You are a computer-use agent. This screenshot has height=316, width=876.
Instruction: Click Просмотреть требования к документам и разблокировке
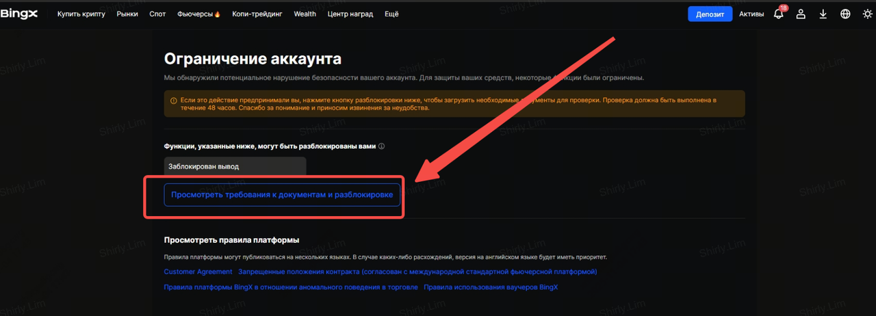tap(282, 195)
